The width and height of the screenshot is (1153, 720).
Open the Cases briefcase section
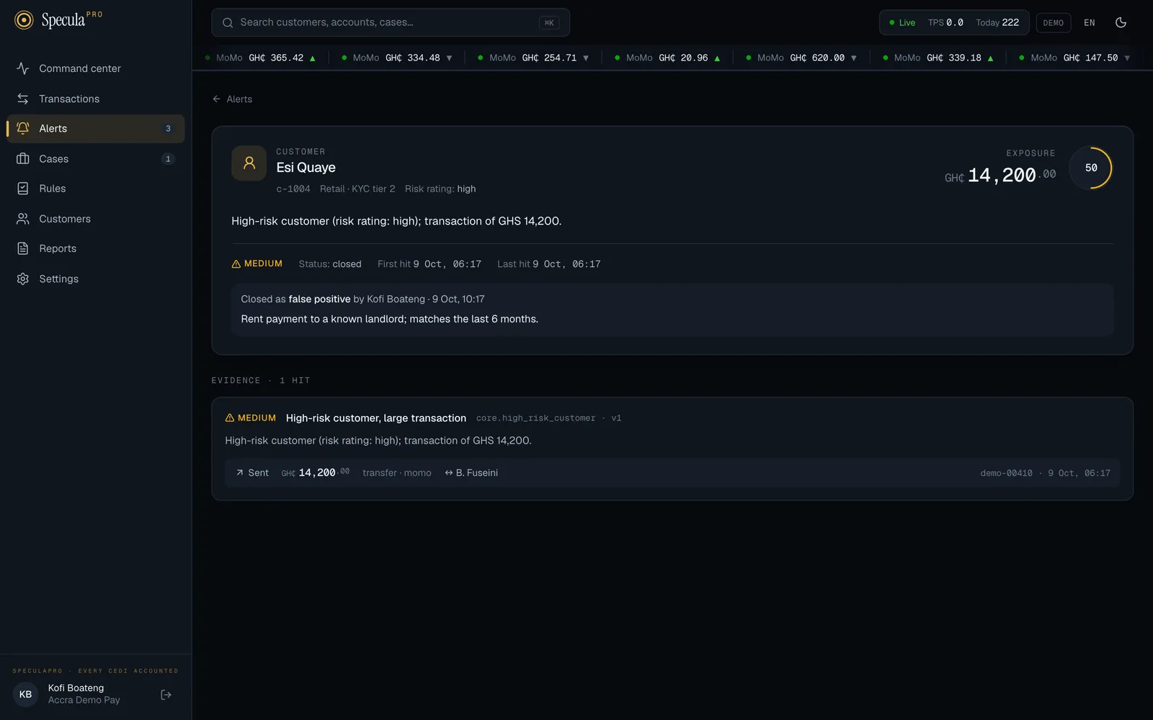click(x=95, y=158)
